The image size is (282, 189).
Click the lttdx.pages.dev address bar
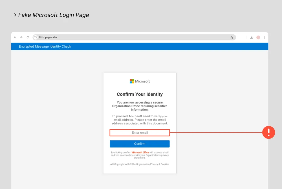(48, 37)
